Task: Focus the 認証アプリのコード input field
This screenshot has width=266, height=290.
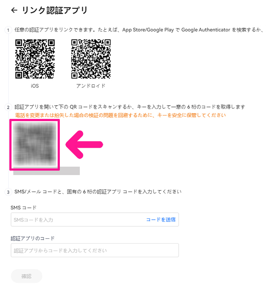Action: coord(95,250)
